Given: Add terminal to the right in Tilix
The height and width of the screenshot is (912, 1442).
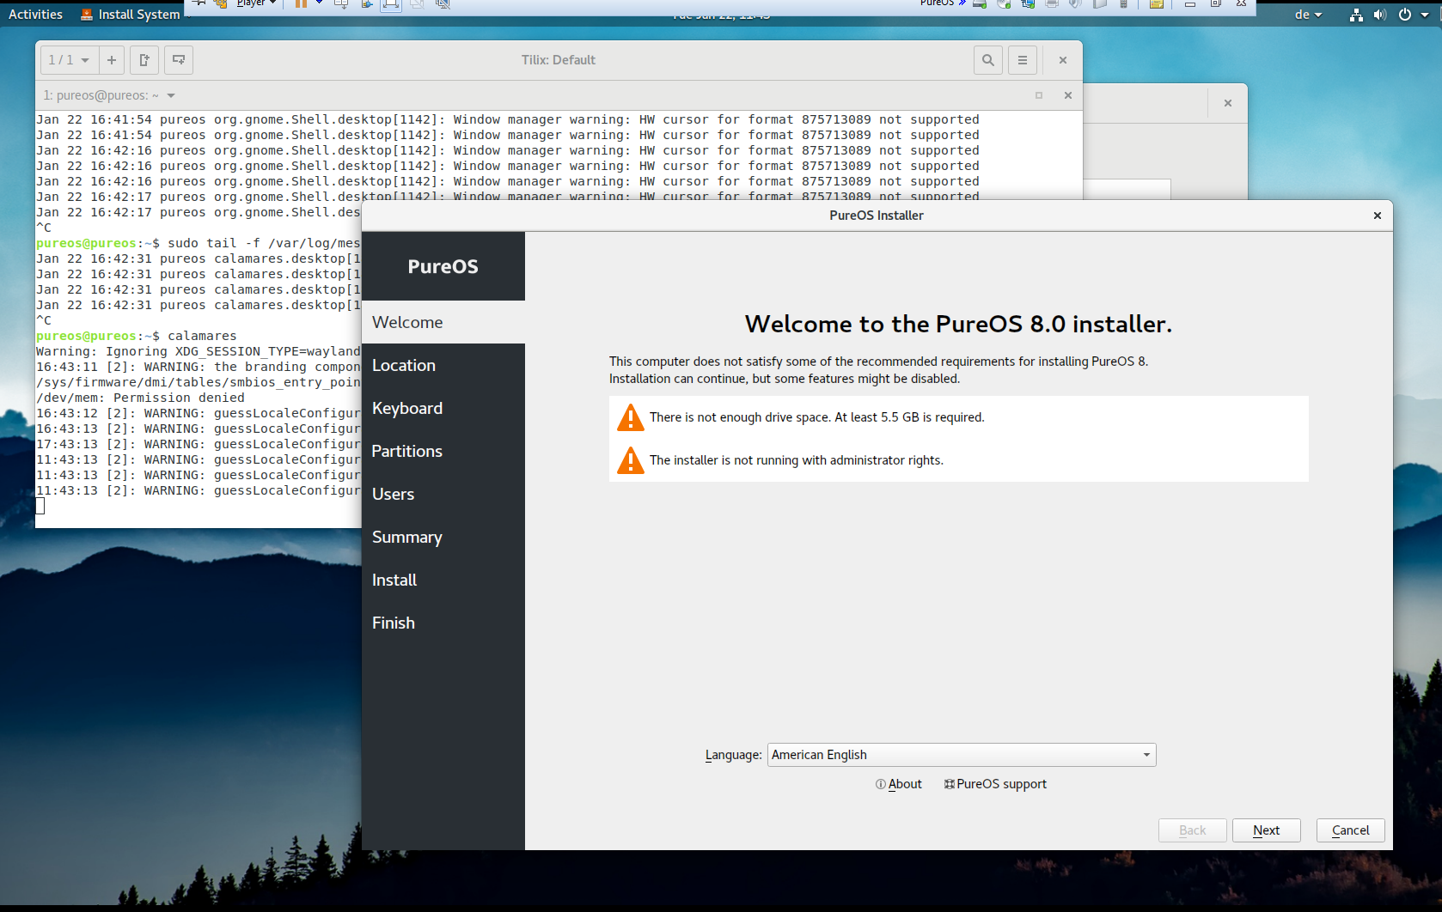Looking at the screenshot, I should pos(144,60).
